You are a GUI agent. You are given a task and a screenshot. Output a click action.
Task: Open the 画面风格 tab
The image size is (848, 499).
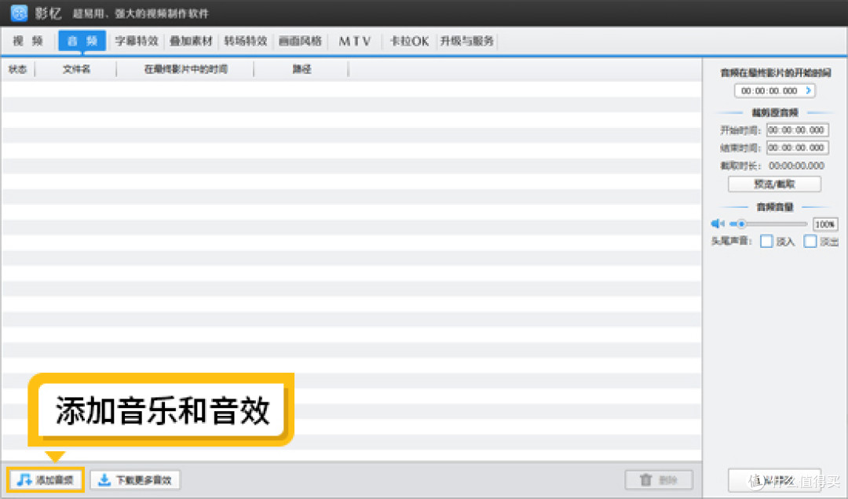300,41
